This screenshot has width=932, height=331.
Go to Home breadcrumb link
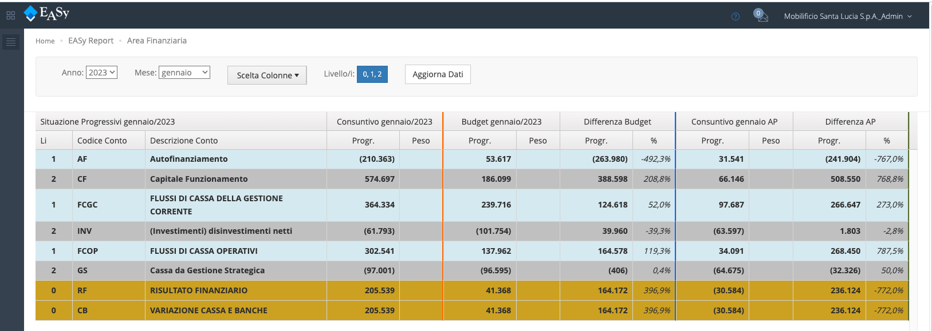[45, 41]
